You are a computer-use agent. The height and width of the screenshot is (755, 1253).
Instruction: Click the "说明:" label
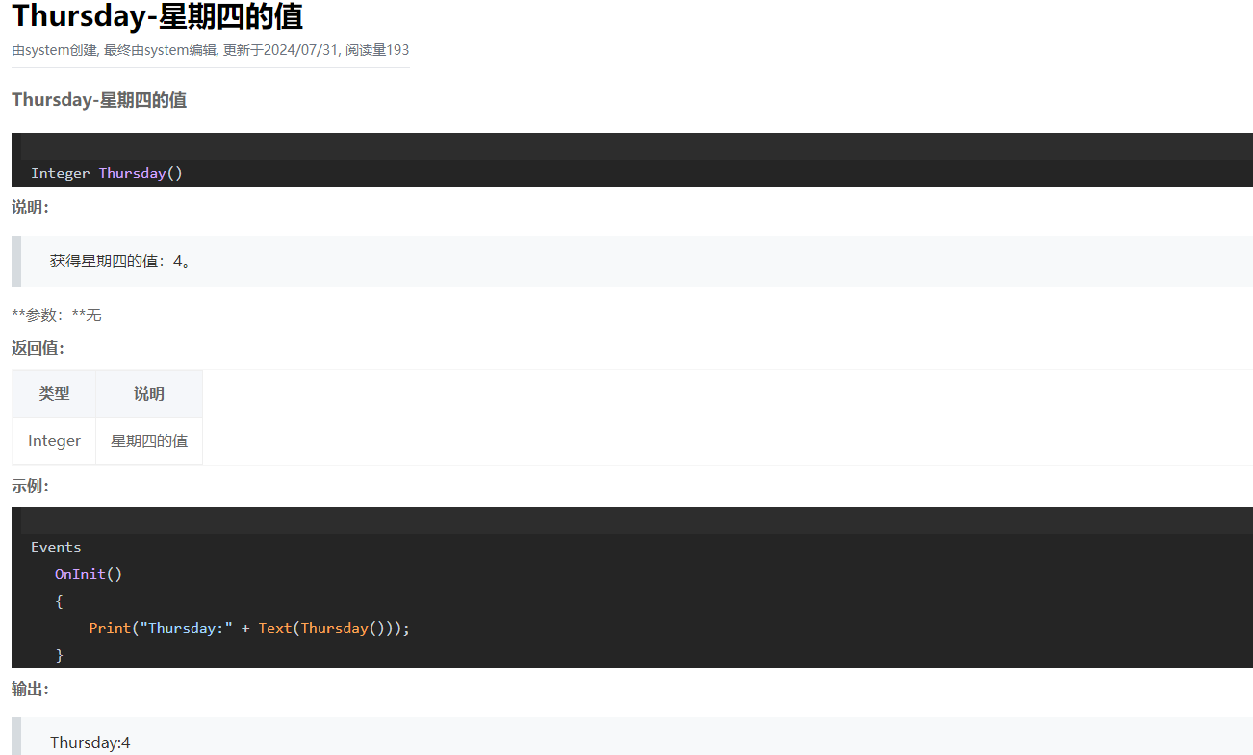[x=30, y=208]
